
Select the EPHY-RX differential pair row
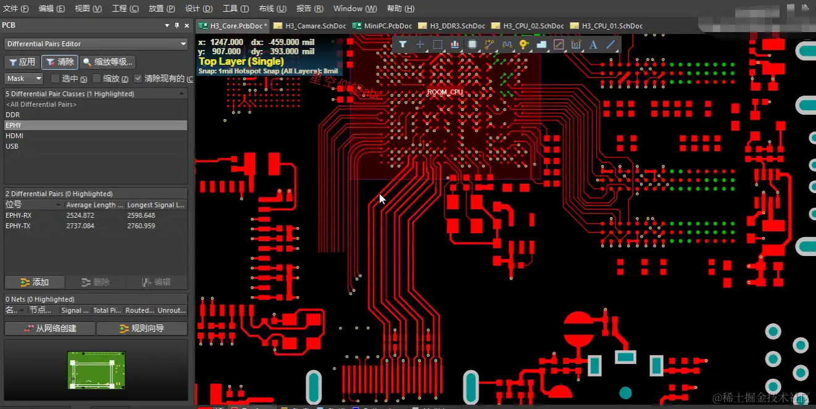pos(96,215)
